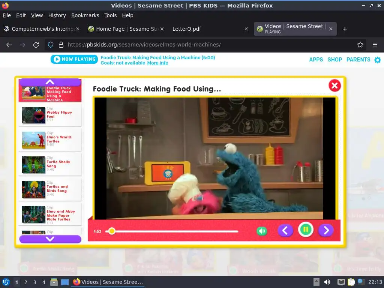Open the Bookmarks menu
Screen dimensions: 384x288
(85, 15)
